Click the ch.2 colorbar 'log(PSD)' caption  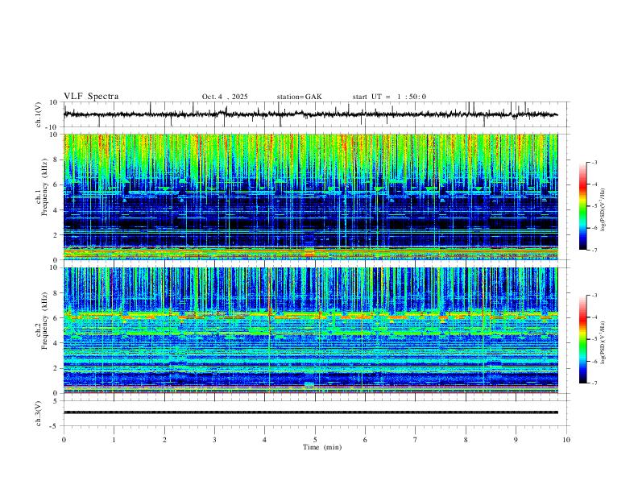(x=603, y=342)
